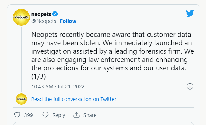The width and height of the screenshot is (206, 125).
Task: Click the Twitter bird logo
Action: (x=190, y=13)
